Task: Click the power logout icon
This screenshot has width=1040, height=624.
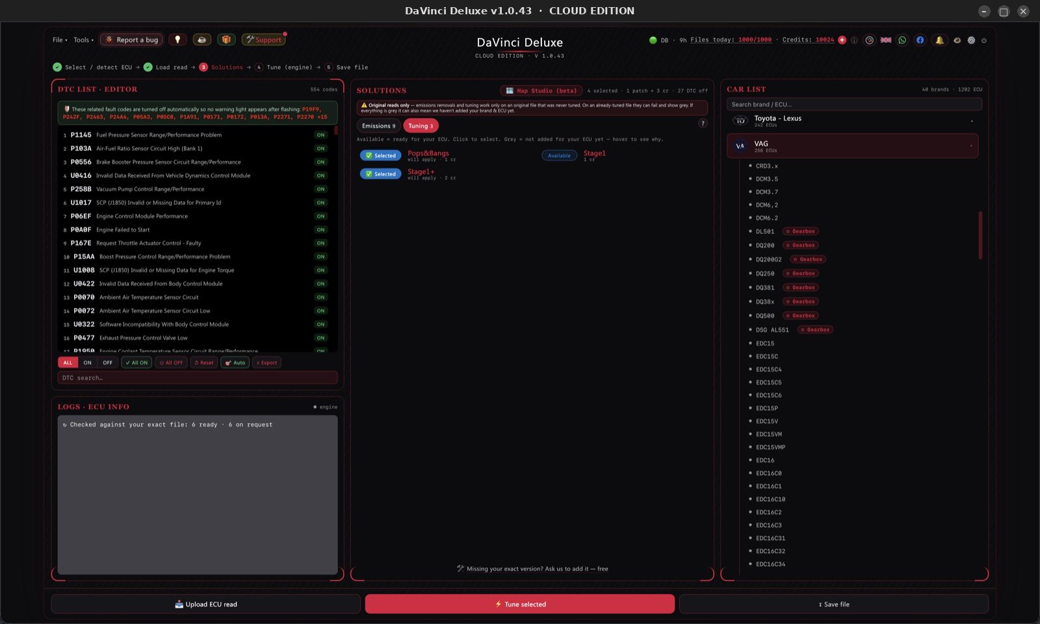Action: (984, 40)
